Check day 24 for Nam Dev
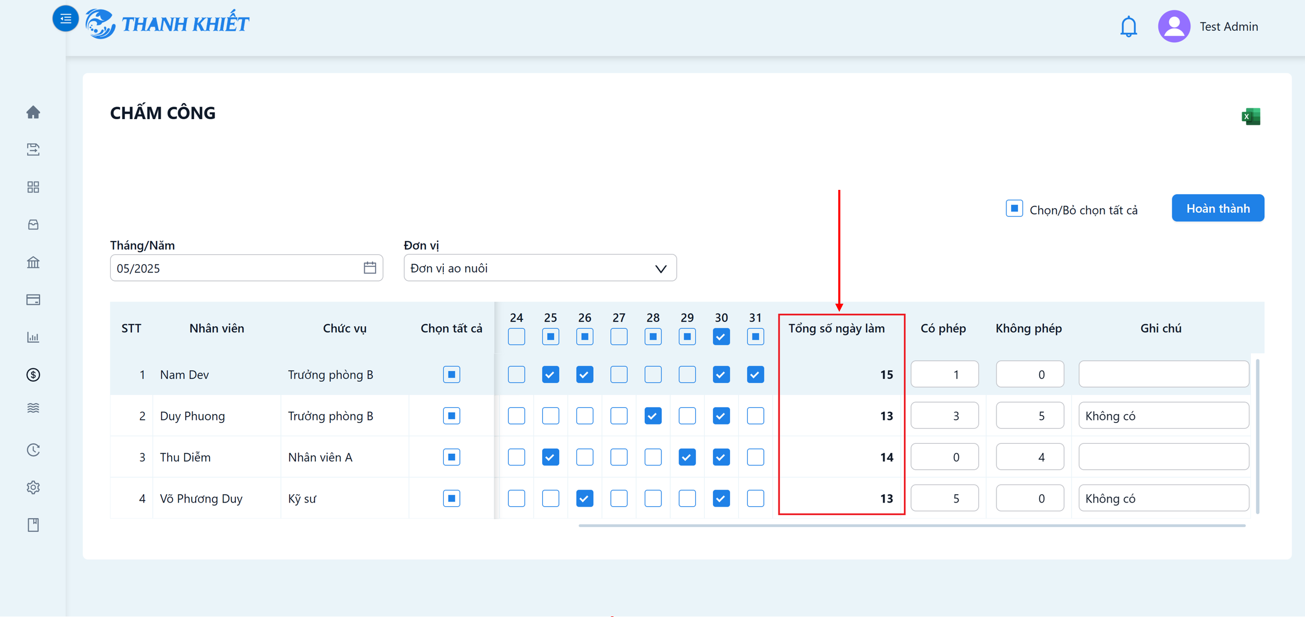The image size is (1305, 617). click(x=516, y=375)
